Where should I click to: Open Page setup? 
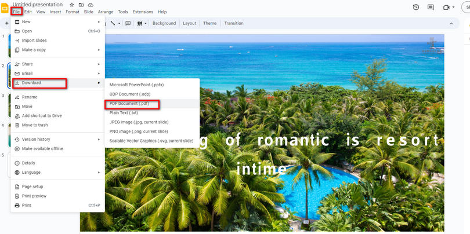57,187
